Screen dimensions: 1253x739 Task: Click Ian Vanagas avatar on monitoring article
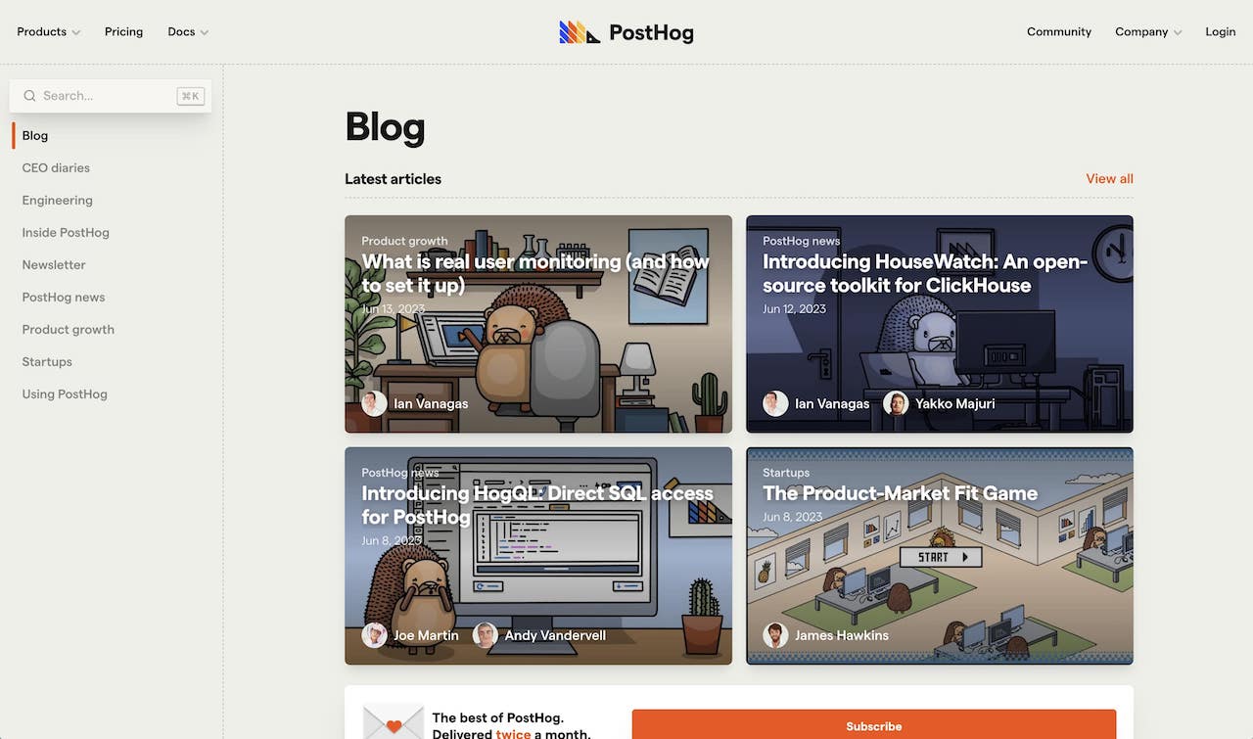(374, 403)
